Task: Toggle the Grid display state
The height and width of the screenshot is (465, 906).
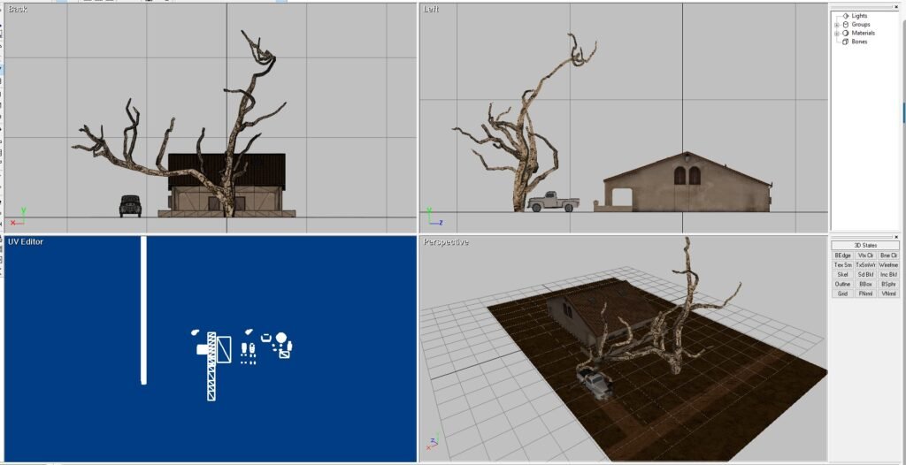Action: click(x=842, y=293)
